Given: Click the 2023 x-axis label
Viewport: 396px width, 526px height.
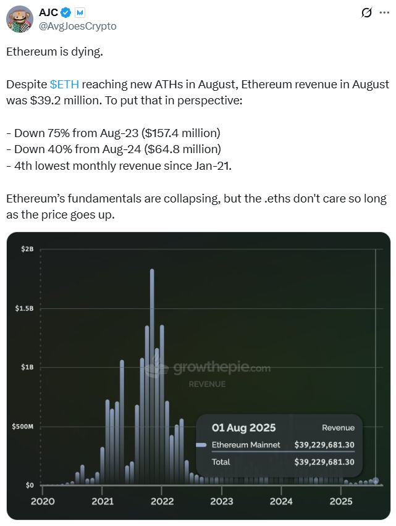Looking at the screenshot, I should (222, 501).
